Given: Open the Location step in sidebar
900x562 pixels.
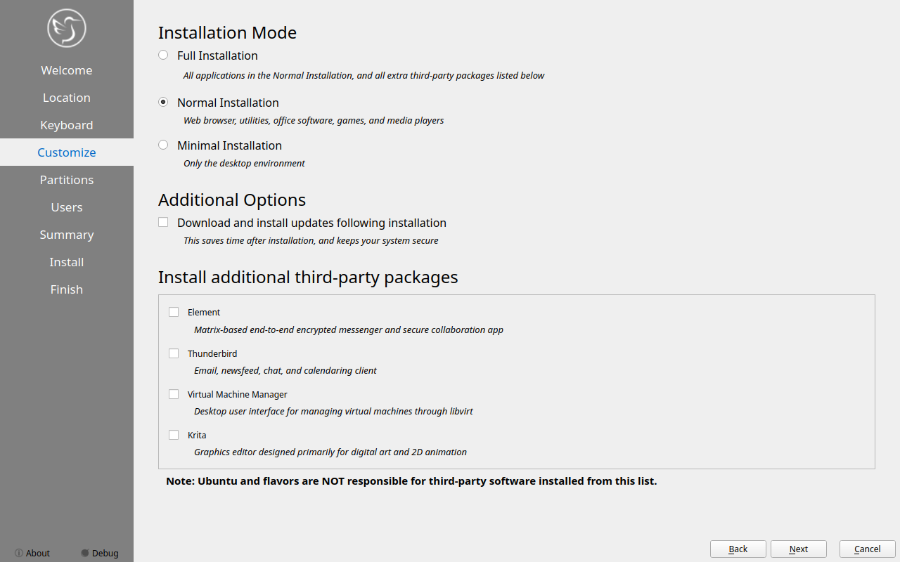Looking at the screenshot, I should tap(67, 98).
